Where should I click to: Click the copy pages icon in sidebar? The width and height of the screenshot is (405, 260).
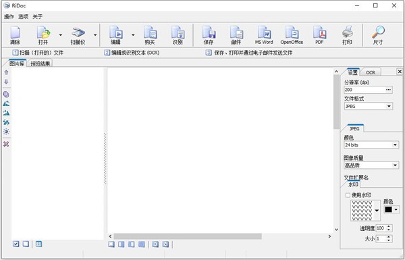6,95
